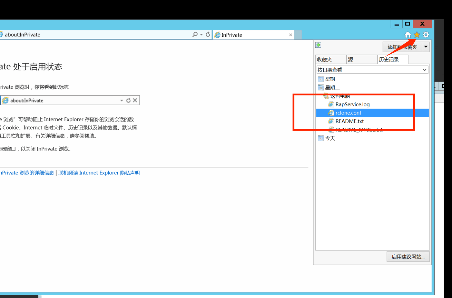Open the 按日期查看 combo box
Image resolution: width=452 pixels, height=298 pixels.
click(372, 70)
